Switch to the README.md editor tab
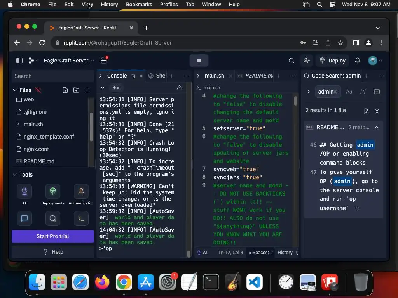 tap(255, 76)
